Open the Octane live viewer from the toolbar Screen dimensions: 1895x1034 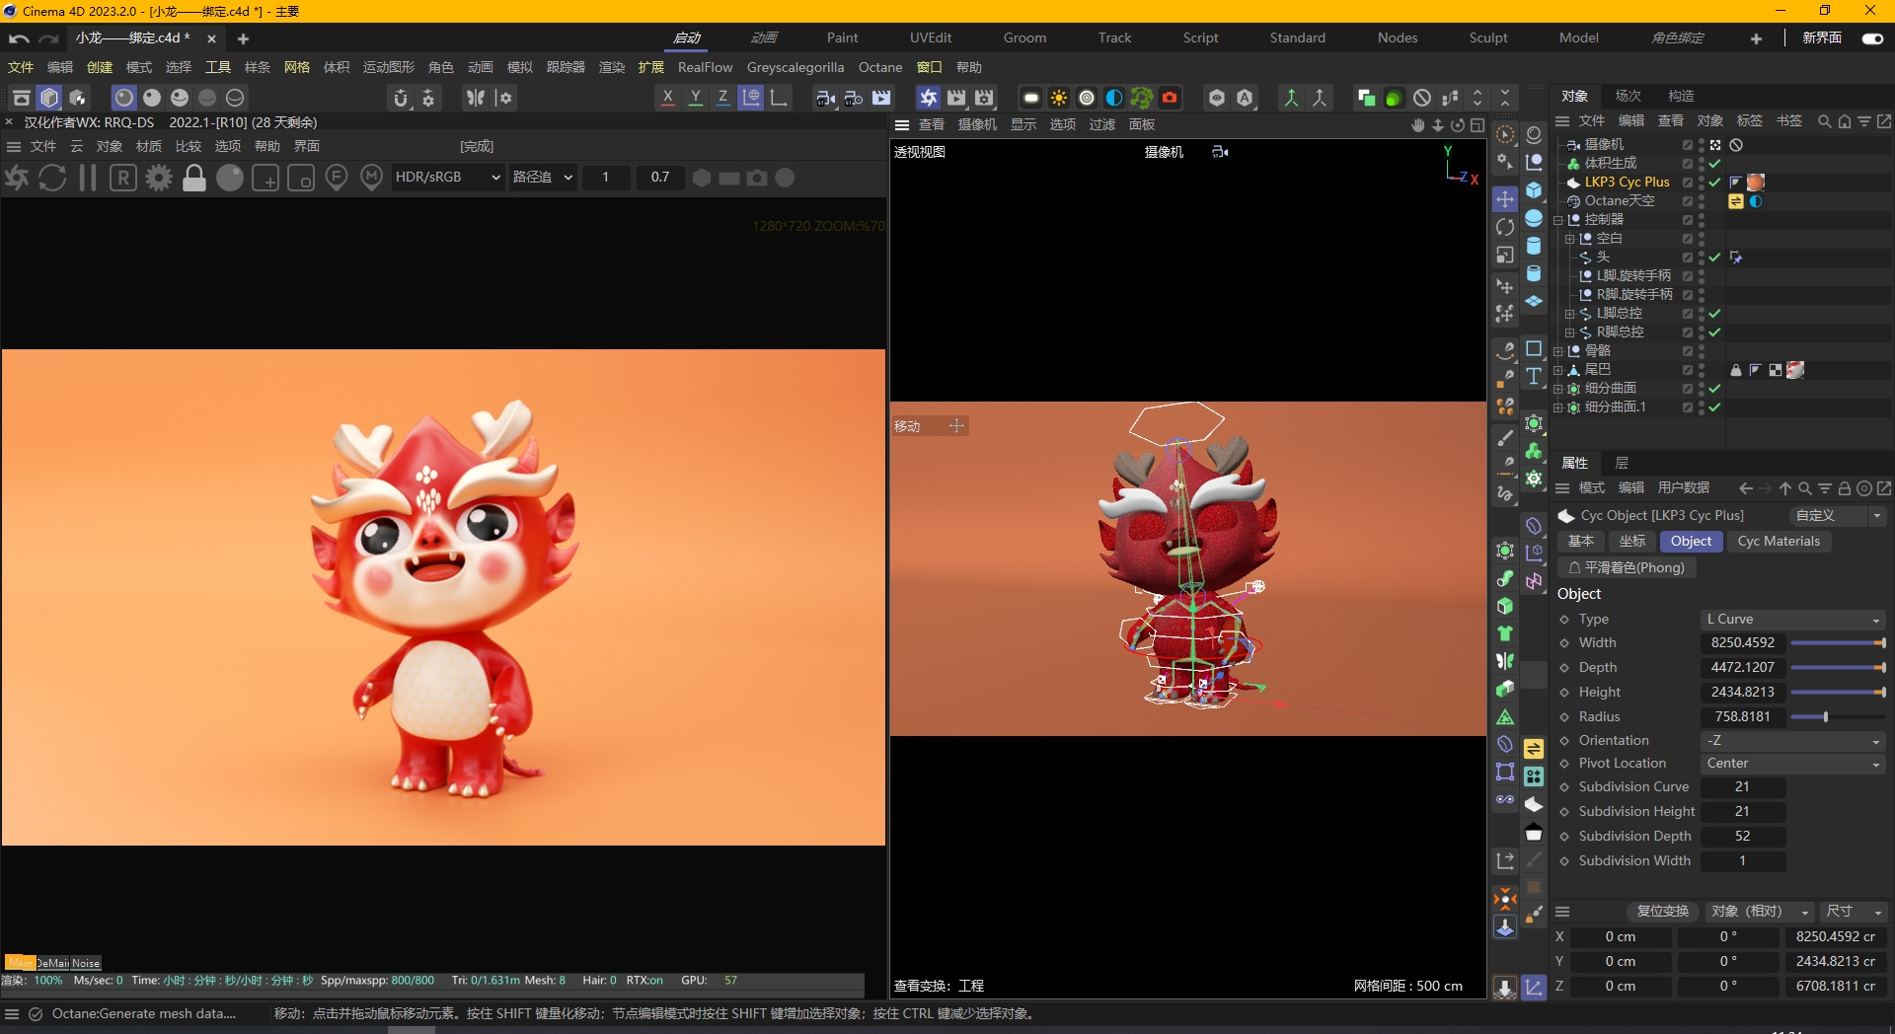(929, 97)
